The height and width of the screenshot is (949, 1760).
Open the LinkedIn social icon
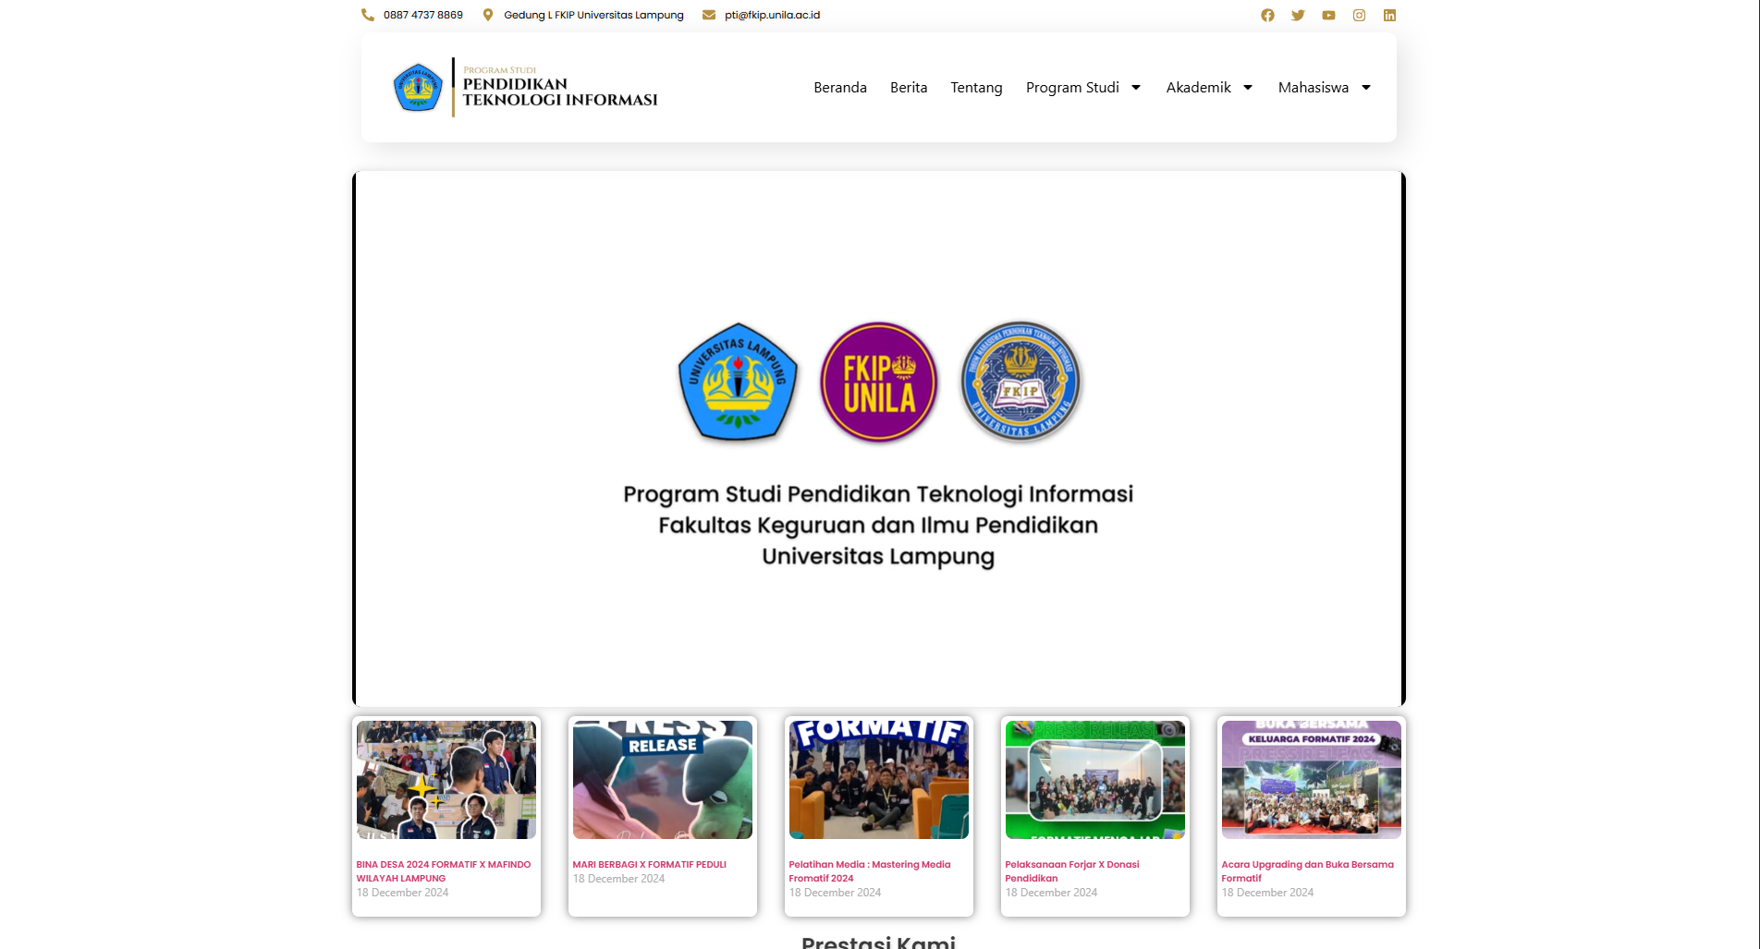click(1389, 15)
